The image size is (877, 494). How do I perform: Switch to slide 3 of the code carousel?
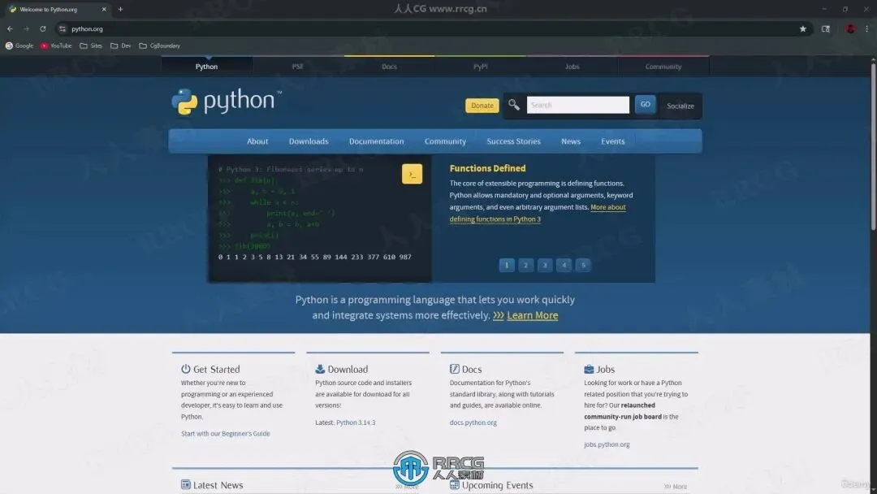545,265
